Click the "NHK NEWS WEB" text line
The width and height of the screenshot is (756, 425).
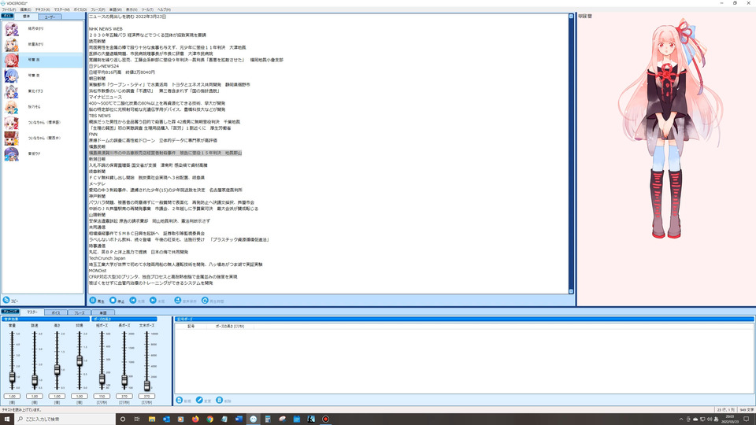[106, 29]
